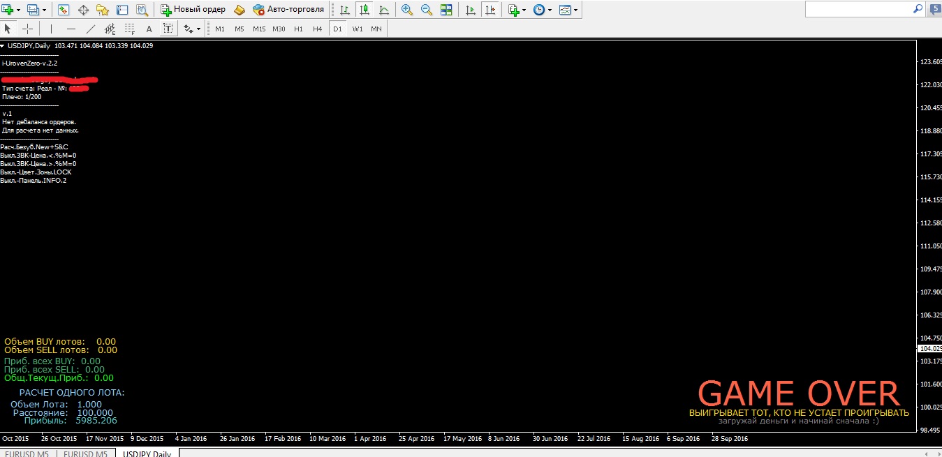The image size is (942, 457).
Task: Draw a vertical line tool
Action: [x=50, y=29]
